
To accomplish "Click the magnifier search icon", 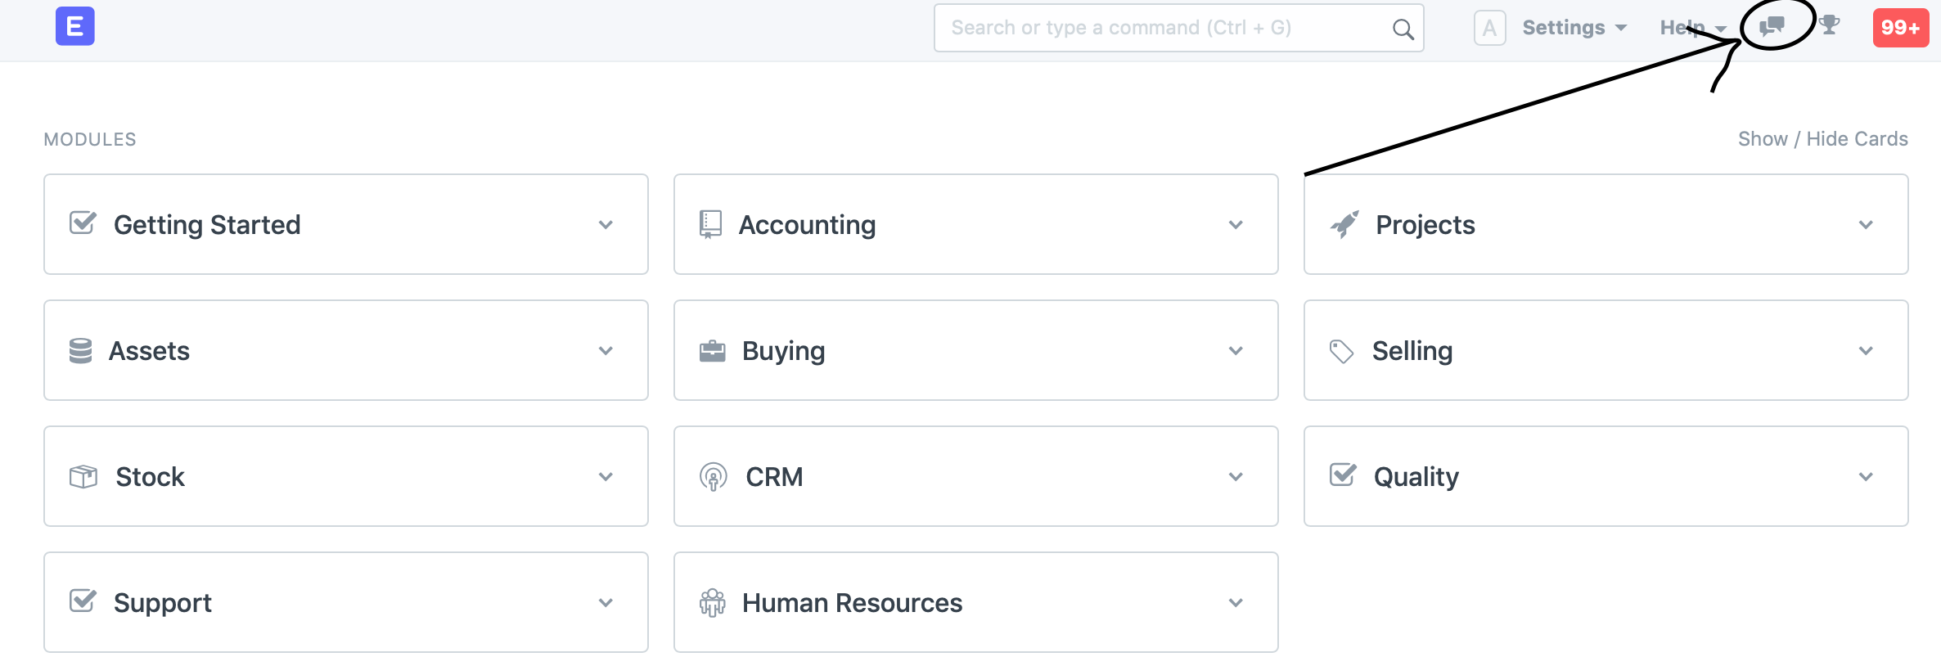I will coord(1403,29).
